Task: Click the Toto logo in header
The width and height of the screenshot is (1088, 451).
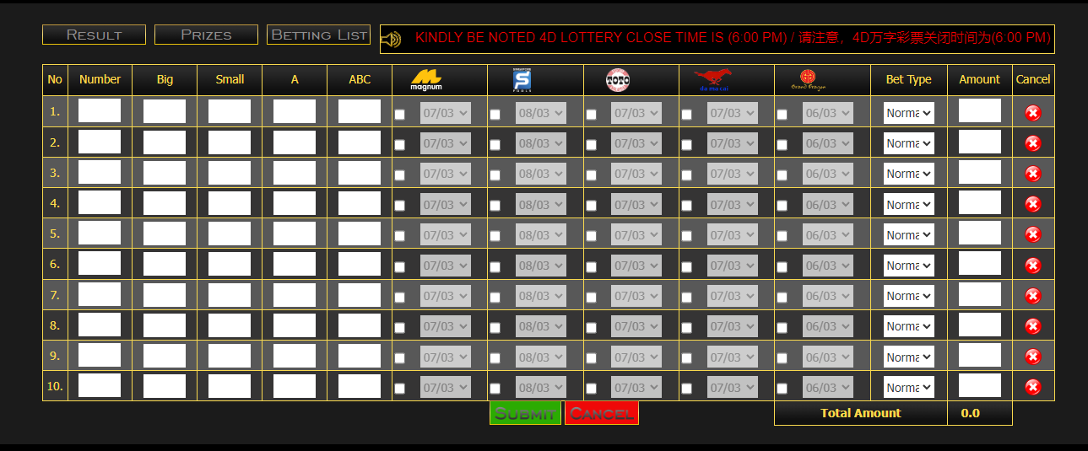Action: (618, 80)
